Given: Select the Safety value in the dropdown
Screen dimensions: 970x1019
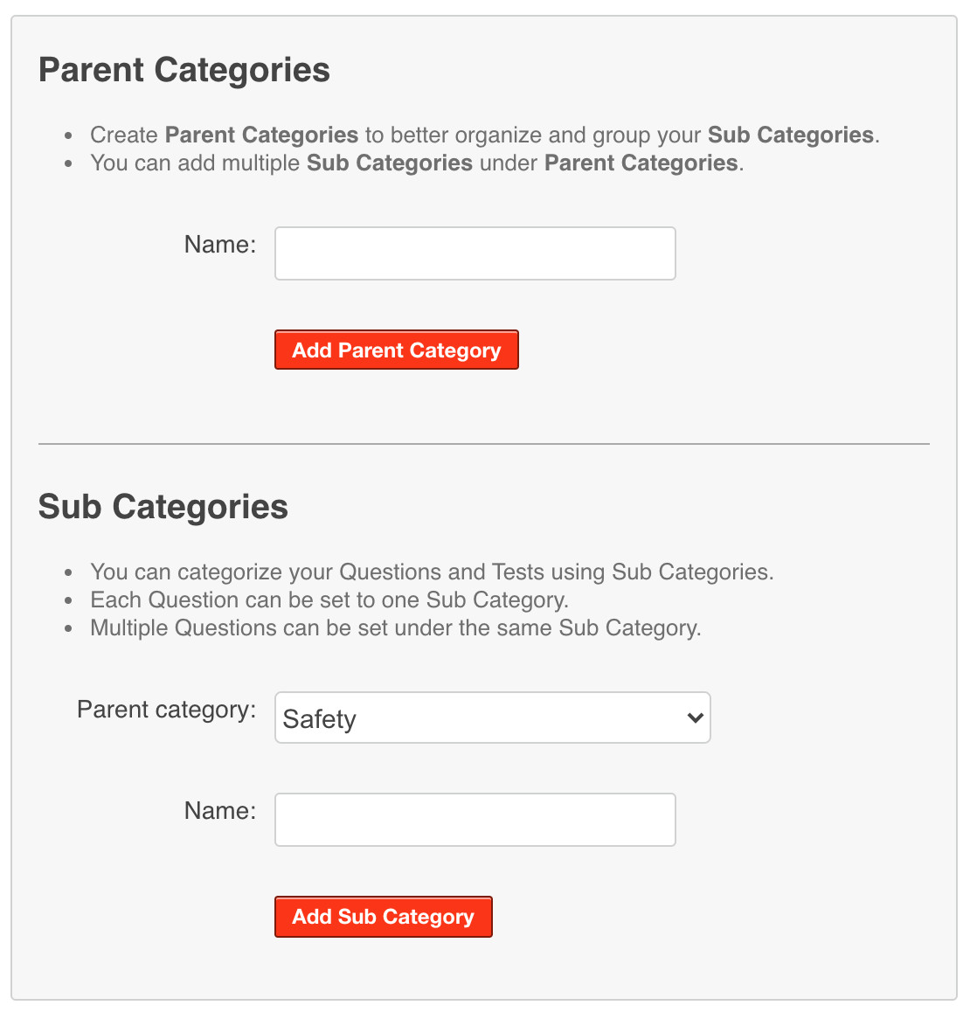Looking at the screenshot, I should [x=320, y=719].
